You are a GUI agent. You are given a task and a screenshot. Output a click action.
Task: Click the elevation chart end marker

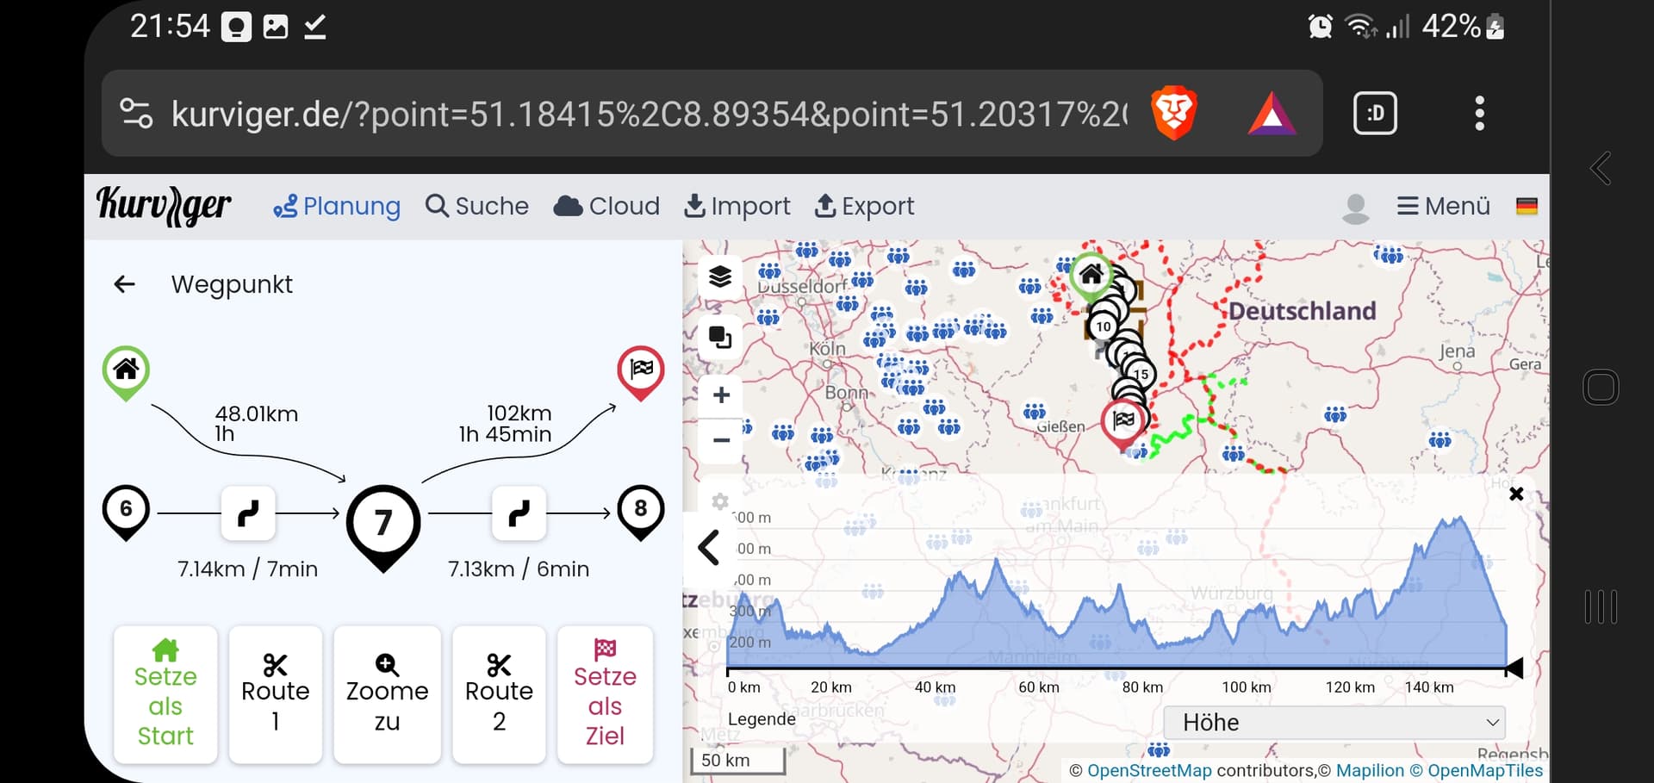pyautogui.click(x=1514, y=668)
